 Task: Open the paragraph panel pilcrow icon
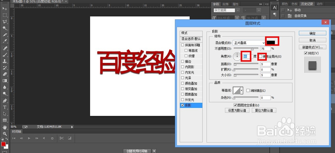click(x=275, y=14)
